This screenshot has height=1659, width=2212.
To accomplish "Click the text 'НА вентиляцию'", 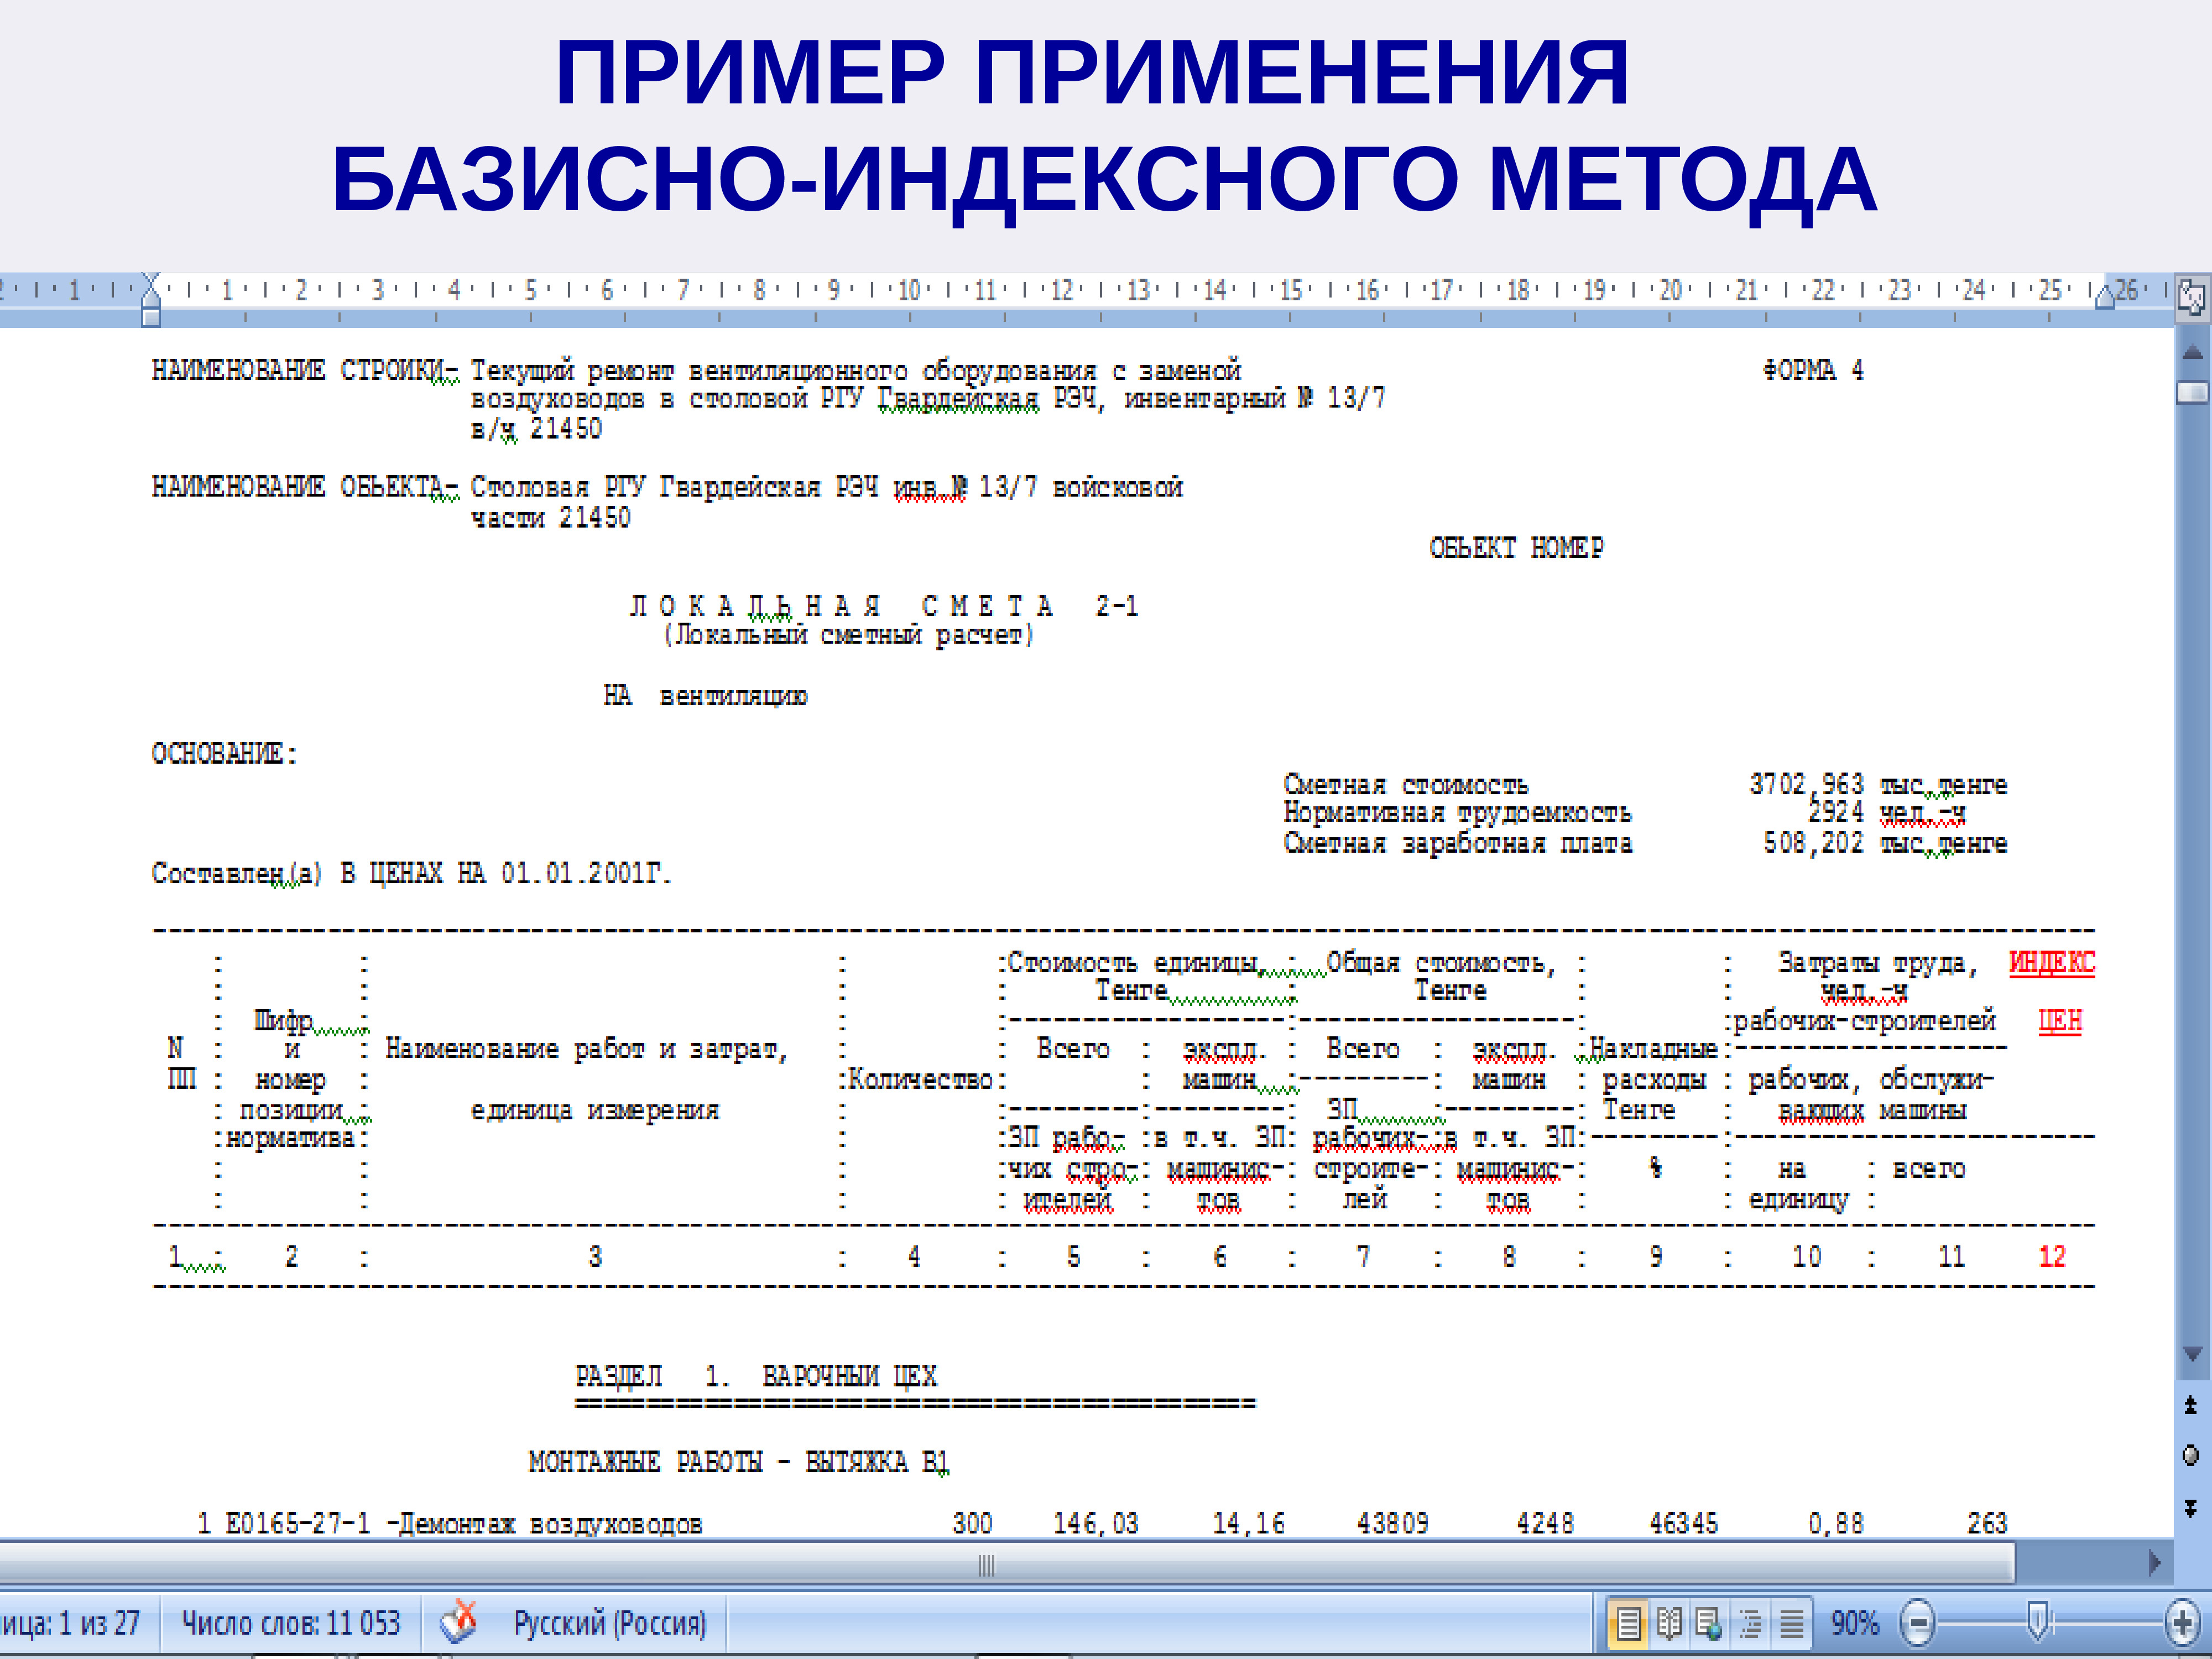I will (x=705, y=696).
